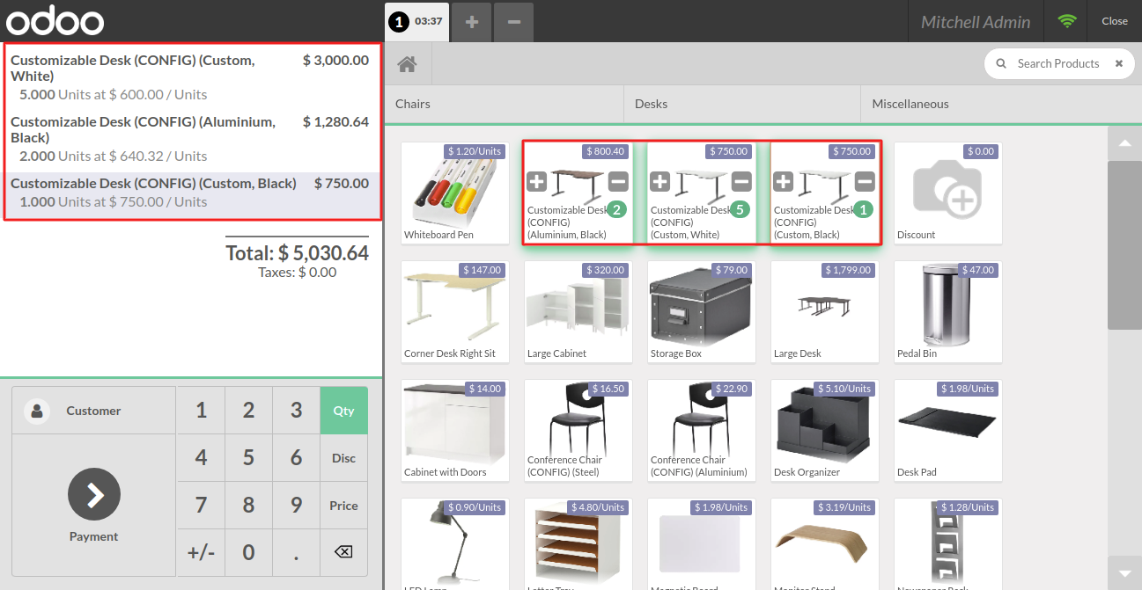The width and height of the screenshot is (1142, 590).
Task: Open Payment with the arrow button
Action: (94, 496)
